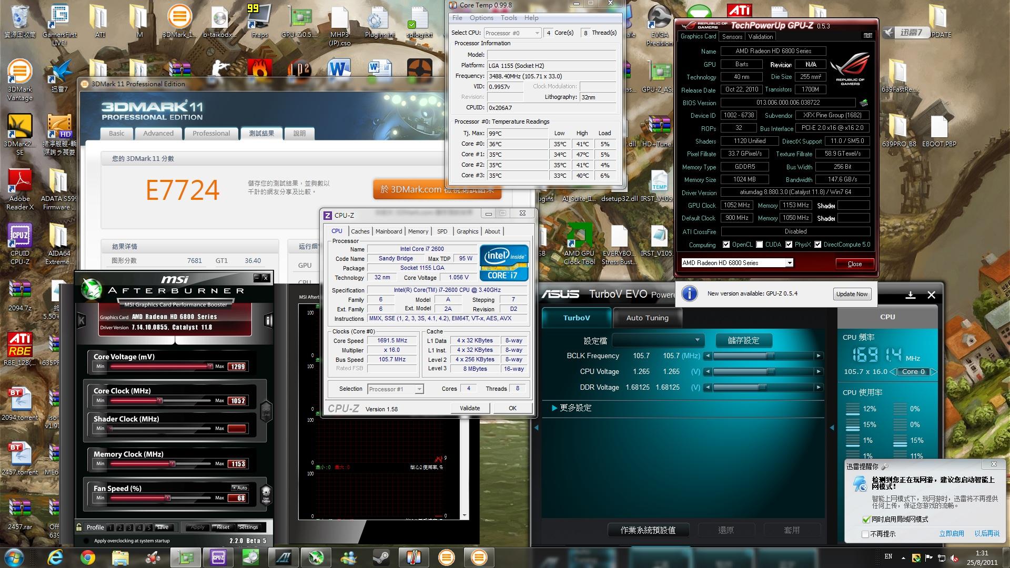Open Core Temp Options menu
The height and width of the screenshot is (568, 1010).
481,18
